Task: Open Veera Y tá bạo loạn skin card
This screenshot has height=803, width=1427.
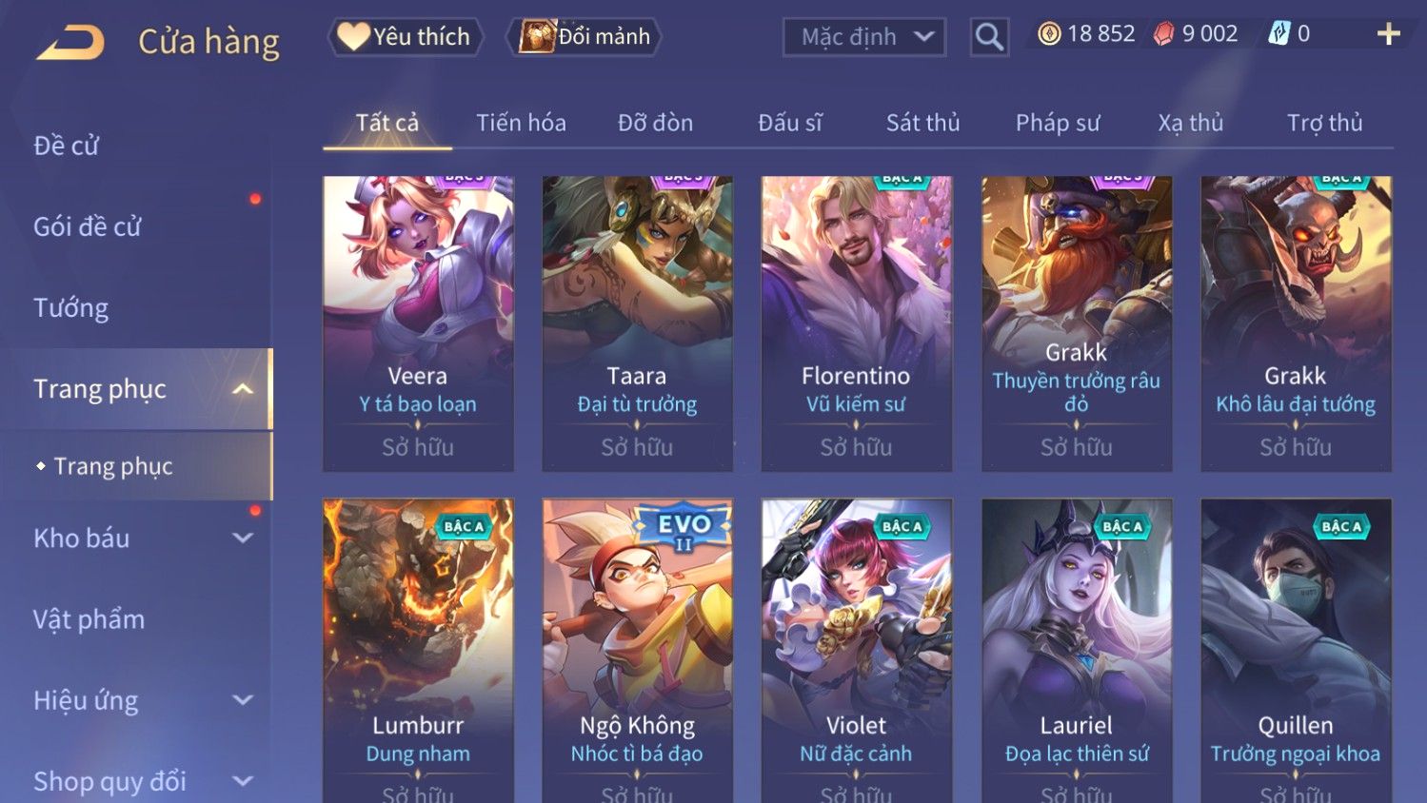Action: 418,323
